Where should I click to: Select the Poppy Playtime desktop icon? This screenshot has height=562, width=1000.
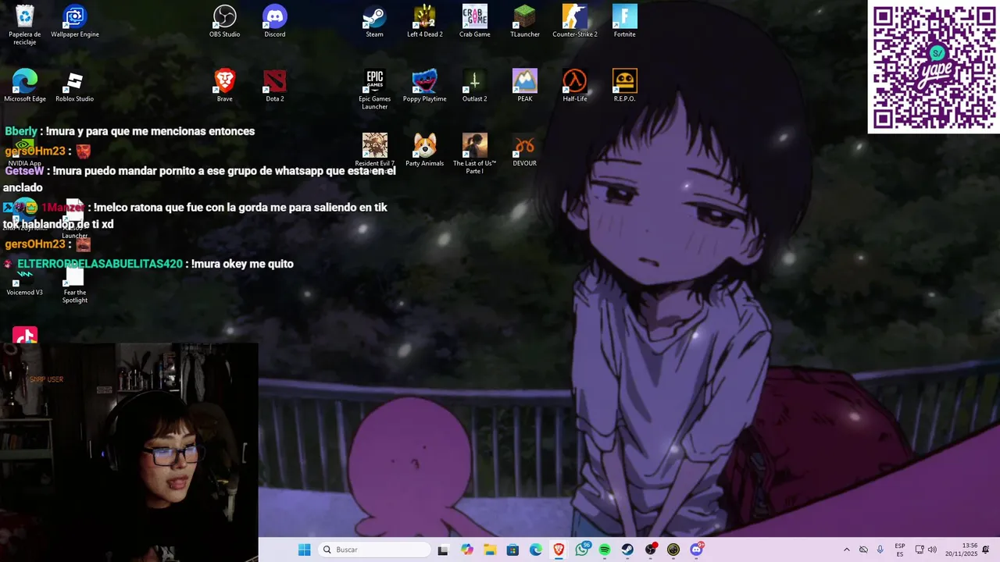pos(425,86)
